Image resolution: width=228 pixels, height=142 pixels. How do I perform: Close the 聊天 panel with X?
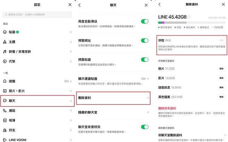(x=146, y=5)
